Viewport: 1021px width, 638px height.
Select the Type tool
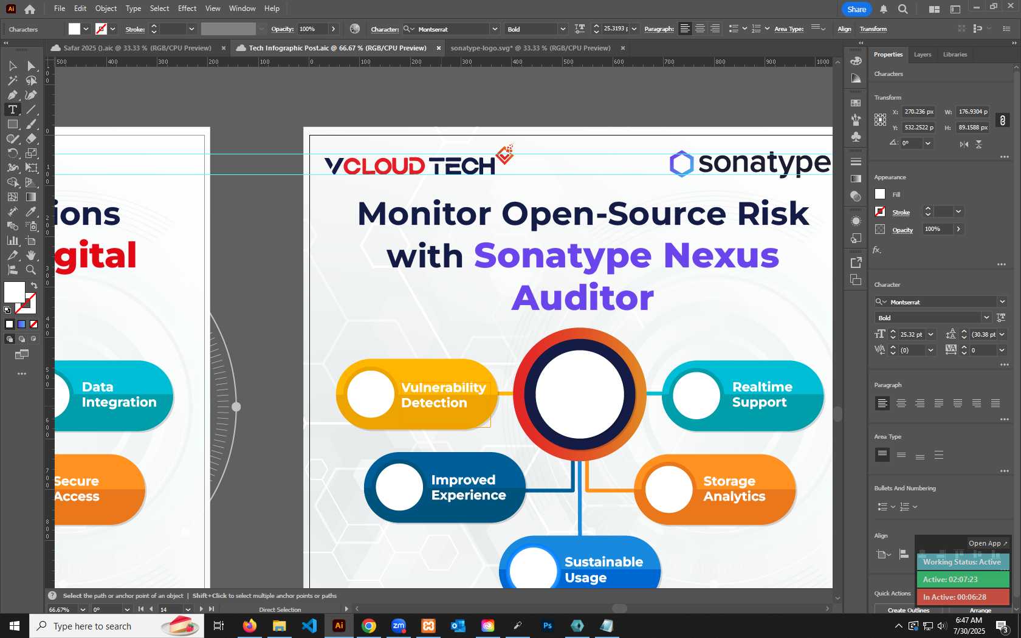[x=12, y=109]
